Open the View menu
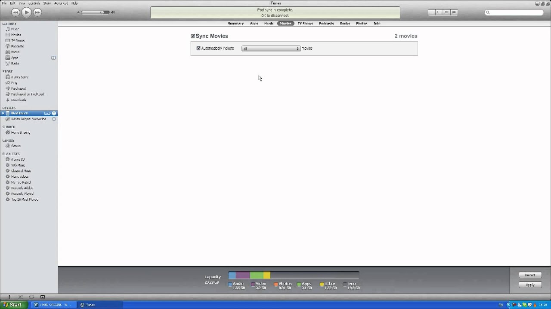This screenshot has width=551, height=309. click(22, 3)
